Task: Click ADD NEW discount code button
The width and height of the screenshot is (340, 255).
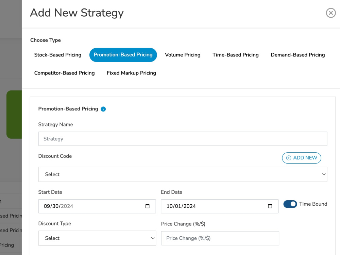Action: tap(301, 158)
